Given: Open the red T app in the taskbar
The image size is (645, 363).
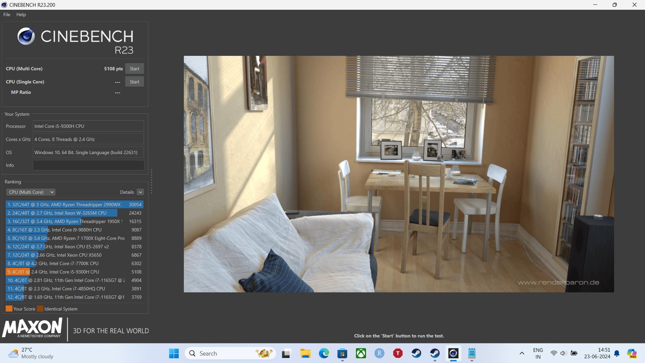Looking at the screenshot, I should click(398, 353).
